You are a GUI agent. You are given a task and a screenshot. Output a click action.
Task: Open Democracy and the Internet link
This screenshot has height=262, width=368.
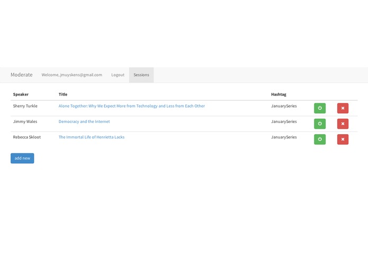(84, 121)
